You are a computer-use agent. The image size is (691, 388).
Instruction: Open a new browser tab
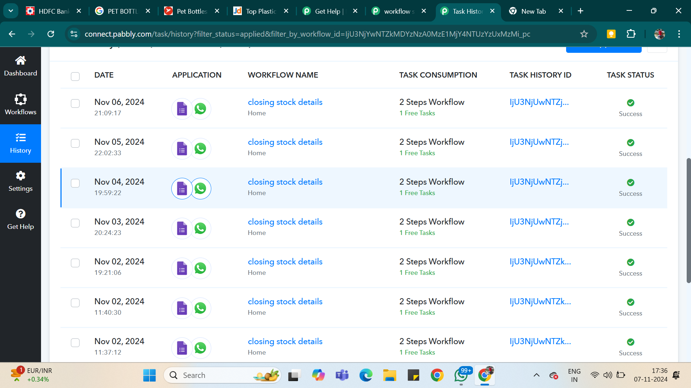[x=581, y=11]
